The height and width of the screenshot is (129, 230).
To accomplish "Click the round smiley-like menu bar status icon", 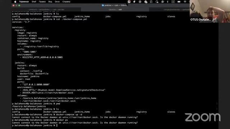I will pyautogui.click(x=140, y=2).
